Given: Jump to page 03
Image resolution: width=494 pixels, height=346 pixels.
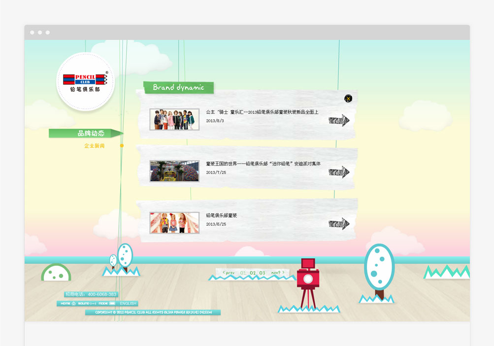Looking at the screenshot, I should click(x=262, y=273).
